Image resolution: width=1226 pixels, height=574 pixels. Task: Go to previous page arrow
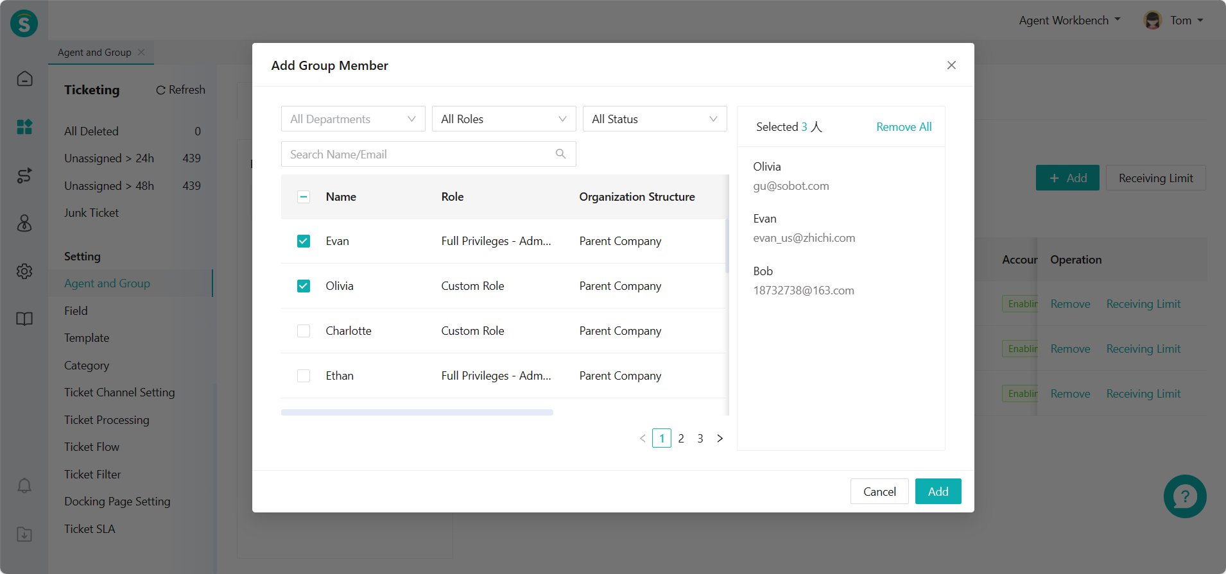(x=643, y=438)
